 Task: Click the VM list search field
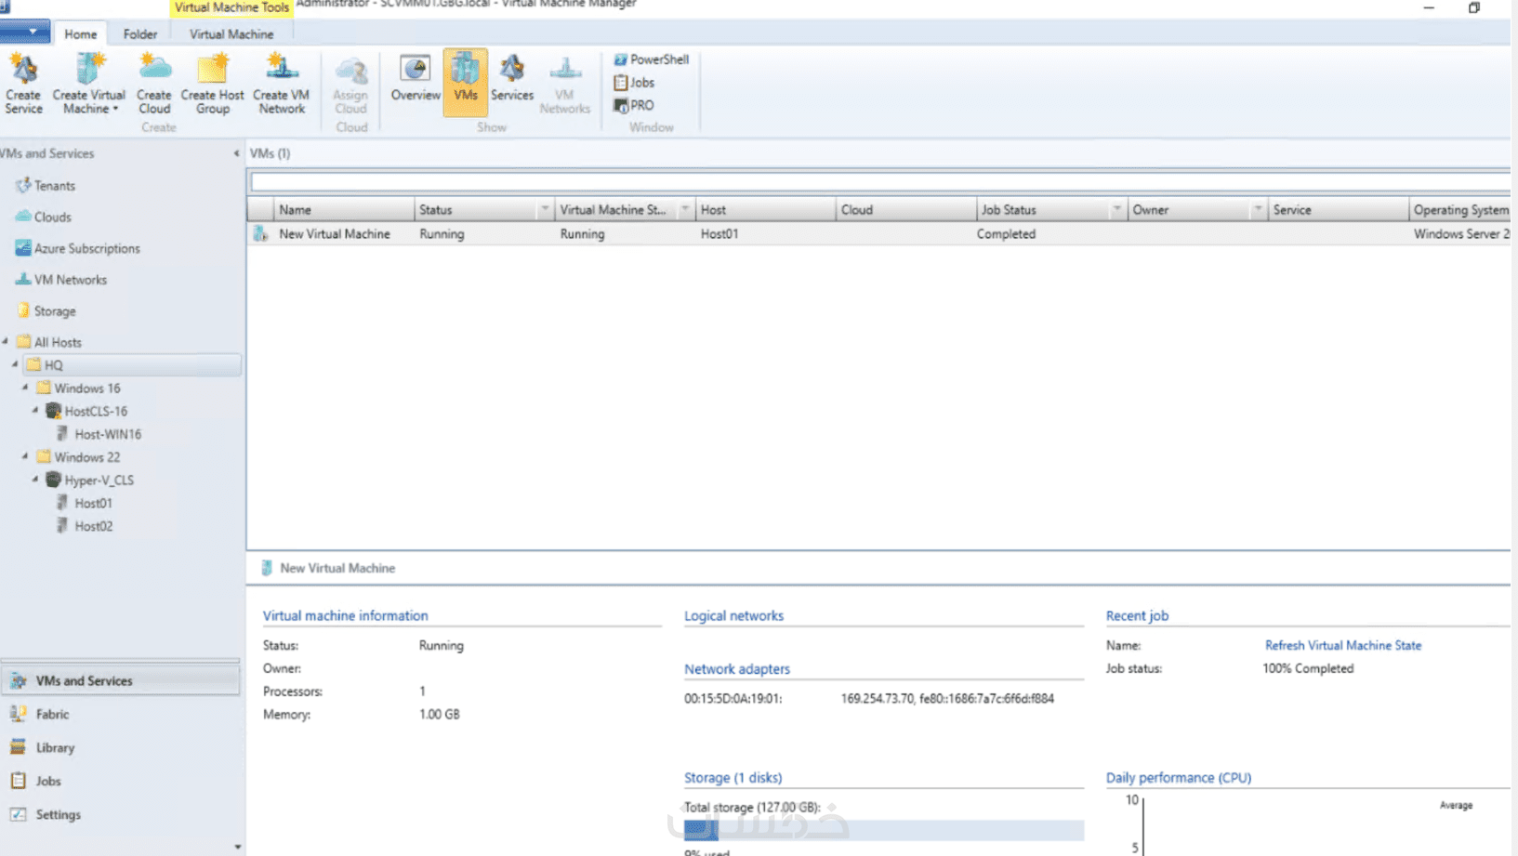click(x=879, y=182)
